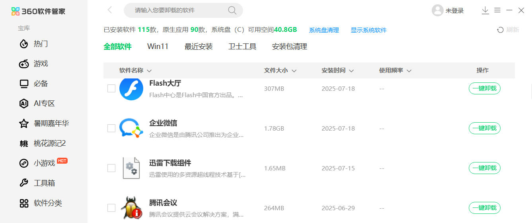Expand the 安装时间 sort dropdown

(x=351, y=71)
